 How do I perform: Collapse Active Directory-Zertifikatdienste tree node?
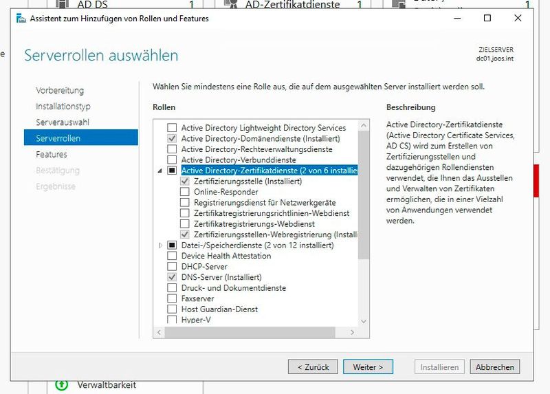coord(160,171)
